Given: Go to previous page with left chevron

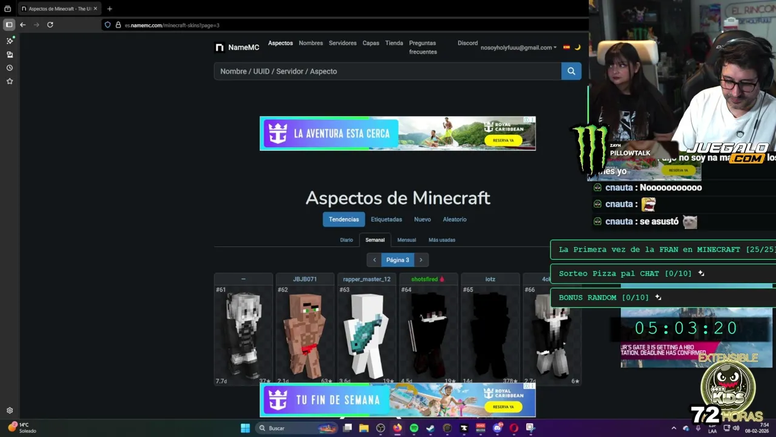Looking at the screenshot, I should [374, 260].
